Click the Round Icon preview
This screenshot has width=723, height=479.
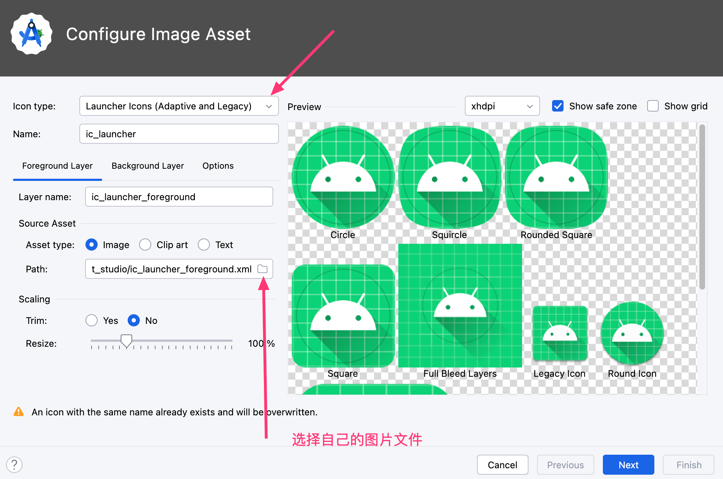pyautogui.click(x=632, y=333)
